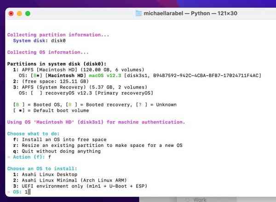Zoom the window with green button
This screenshot has width=276, height=202.
(x=29, y=13)
